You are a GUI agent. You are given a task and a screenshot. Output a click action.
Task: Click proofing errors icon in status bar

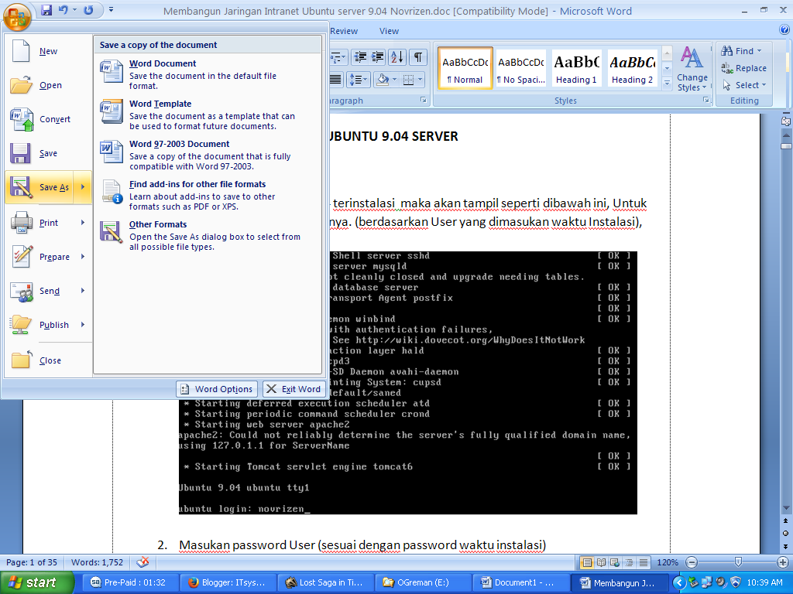(x=143, y=562)
